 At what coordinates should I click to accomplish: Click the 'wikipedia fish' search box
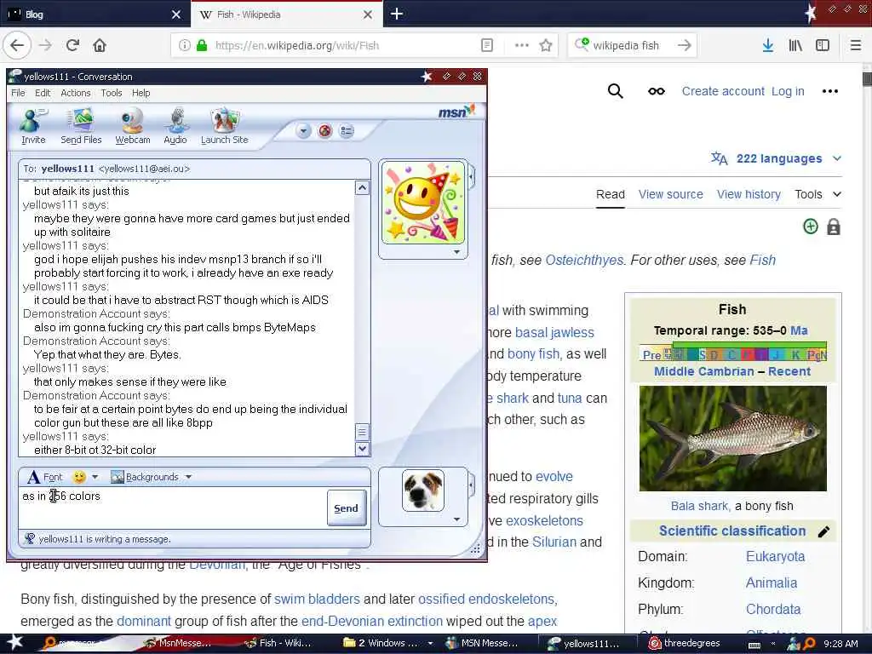click(x=633, y=45)
